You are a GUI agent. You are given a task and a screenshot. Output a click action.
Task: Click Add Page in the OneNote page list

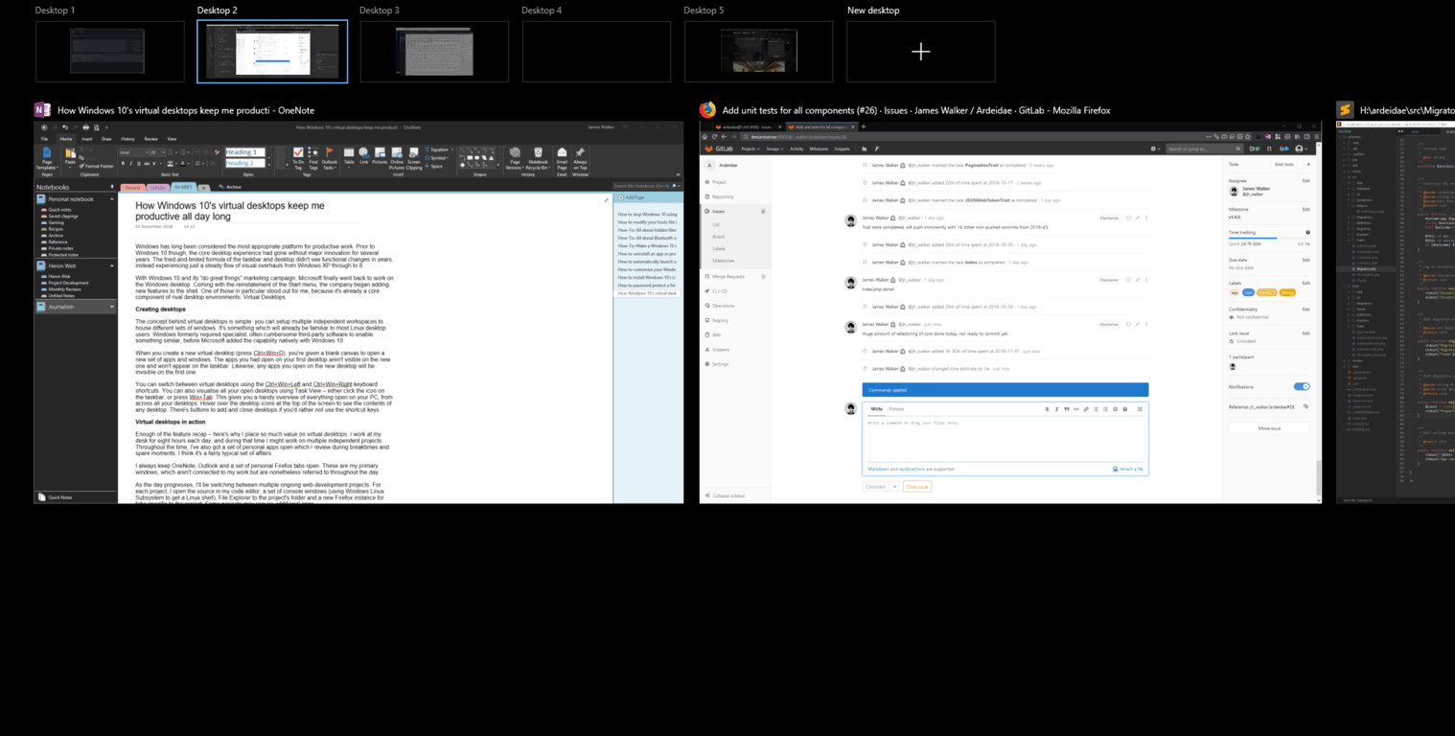[635, 198]
